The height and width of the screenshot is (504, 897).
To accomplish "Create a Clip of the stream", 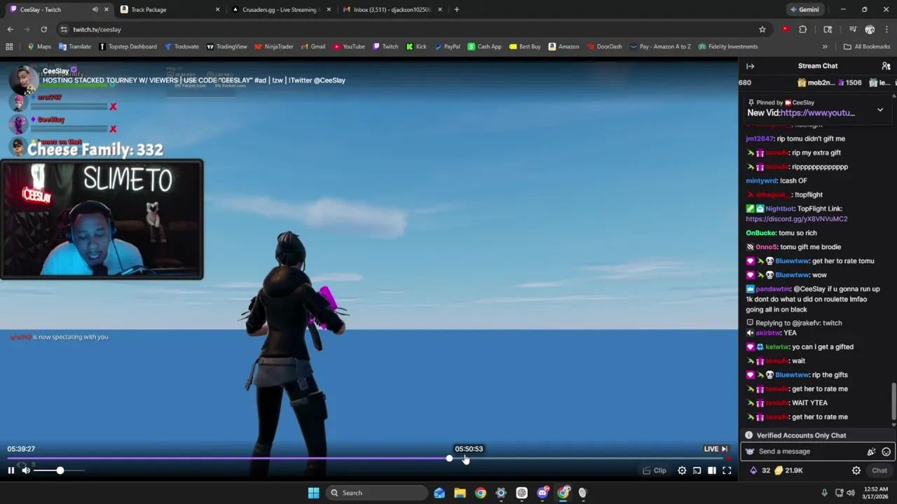I will [x=655, y=470].
